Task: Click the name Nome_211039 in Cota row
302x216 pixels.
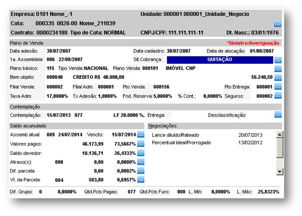Action: 97,23
